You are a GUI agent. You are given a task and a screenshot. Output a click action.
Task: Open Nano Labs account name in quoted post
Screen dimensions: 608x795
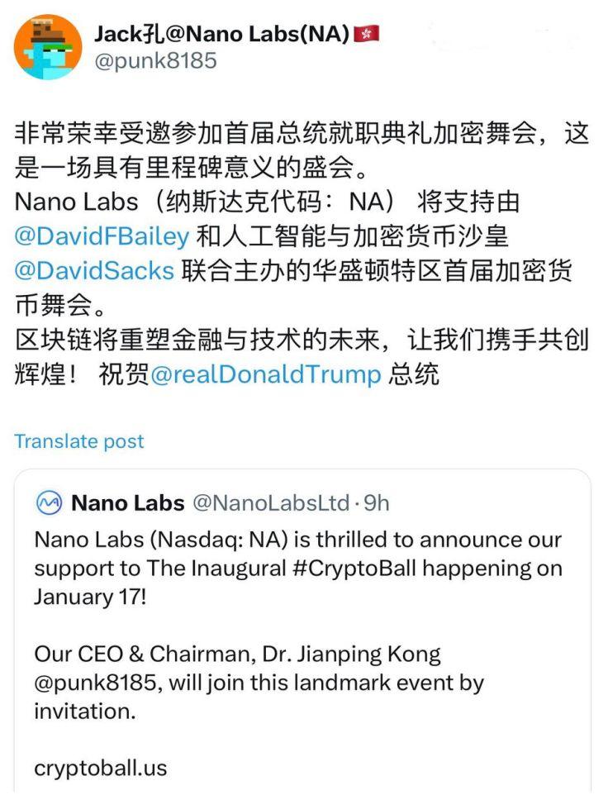click(126, 502)
